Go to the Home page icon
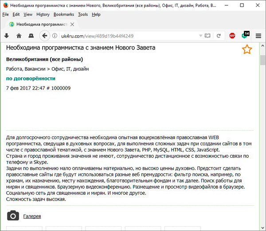Screen dimensions: 266x231 19,36
